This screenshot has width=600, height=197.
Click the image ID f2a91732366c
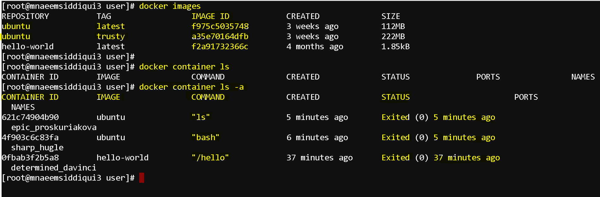click(x=220, y=46)
